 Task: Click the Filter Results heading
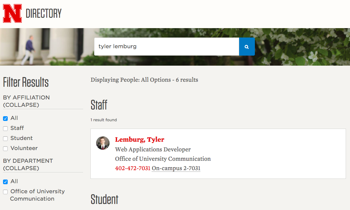[x=26, y=82]
